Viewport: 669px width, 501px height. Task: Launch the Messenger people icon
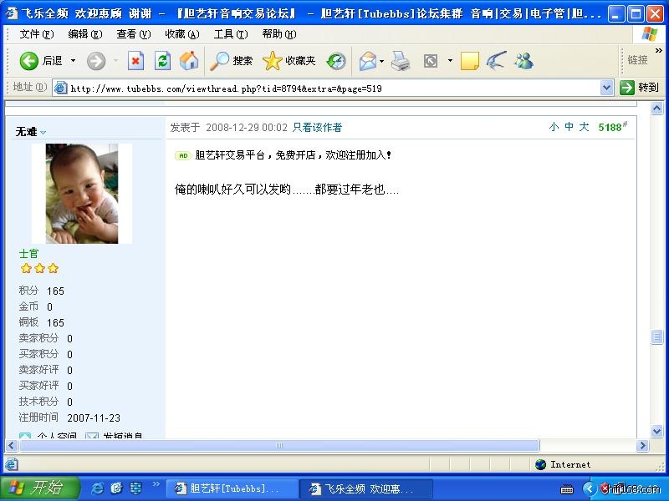[523, 61]
